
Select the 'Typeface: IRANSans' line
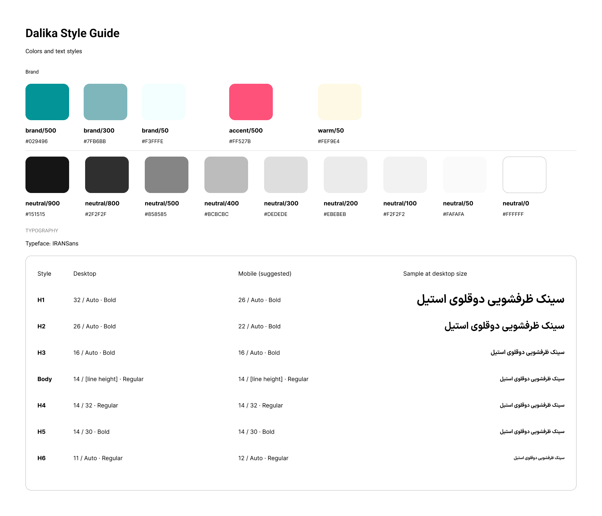pyautogui.click(x=52, y=244)
